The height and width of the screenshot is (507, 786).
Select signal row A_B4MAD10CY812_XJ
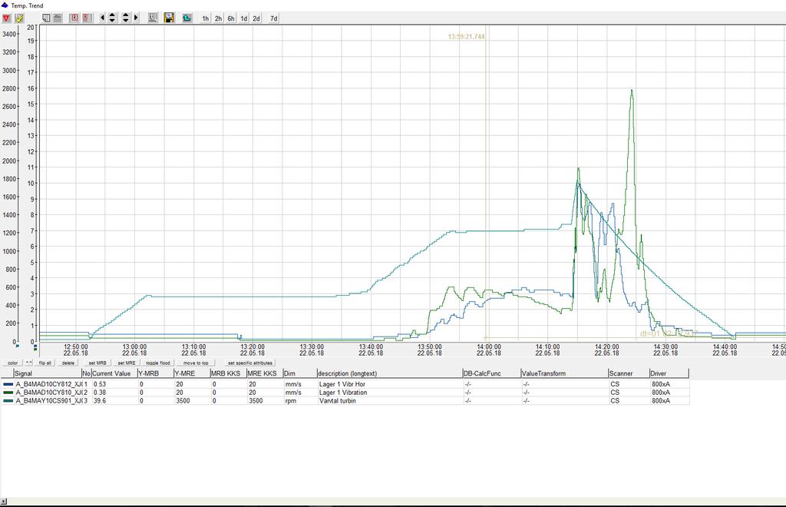pos(345,384)
